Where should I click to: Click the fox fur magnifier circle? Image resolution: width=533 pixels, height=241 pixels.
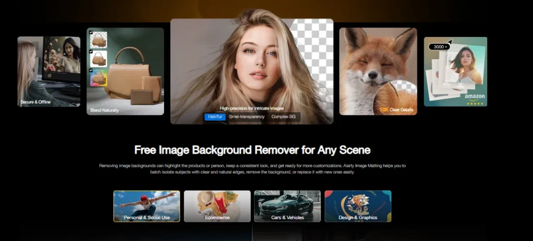pos(396,98)
